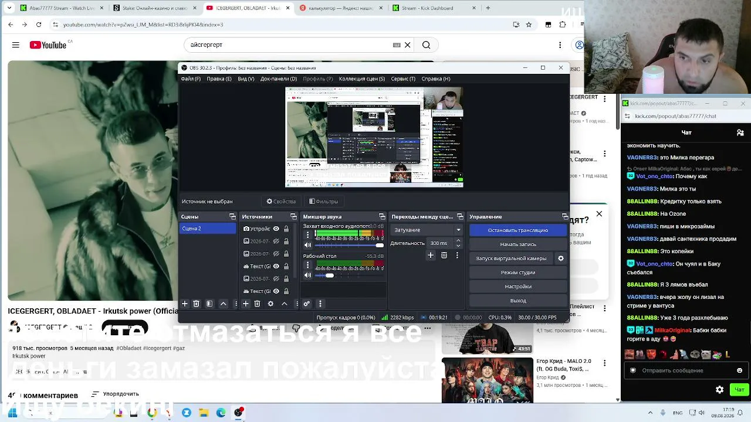The image size is (751, 422).
Task: Decrease transition duration with down arrow
Action: [458, 246]
